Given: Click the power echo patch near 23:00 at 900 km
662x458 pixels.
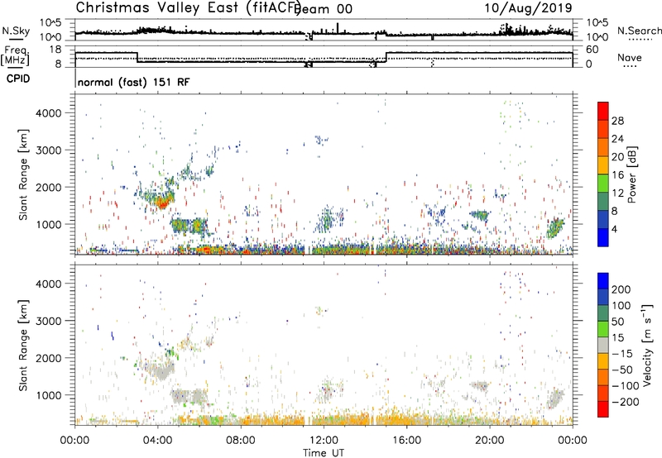Looking at the screenshot, I should click(x=554, y=228).
